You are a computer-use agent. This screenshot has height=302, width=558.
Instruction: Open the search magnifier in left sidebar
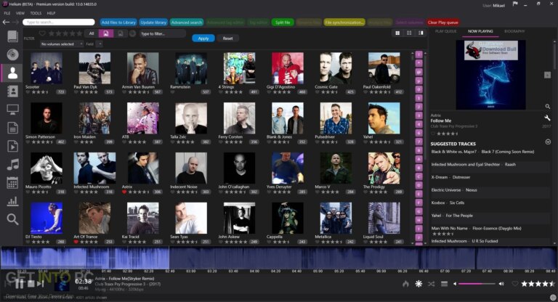(x=12, y=219)
